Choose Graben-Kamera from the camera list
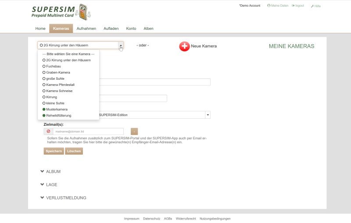 pos(58,72)
